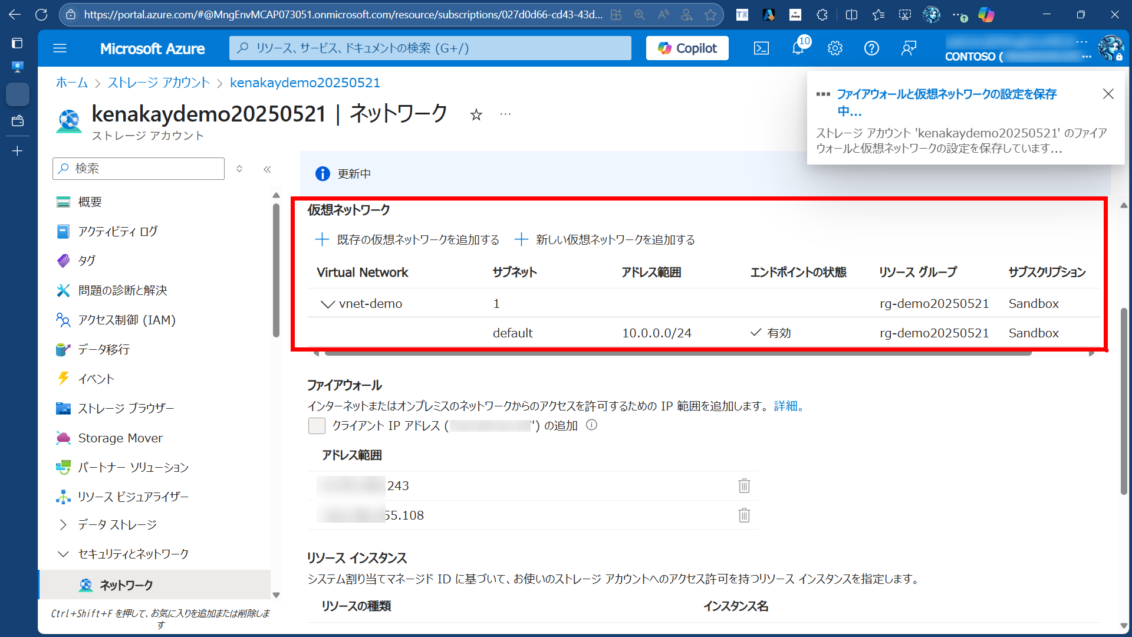Click the ストレージ ブラウザー icon
Screen dimensions: 1132x637
(63, 408)
